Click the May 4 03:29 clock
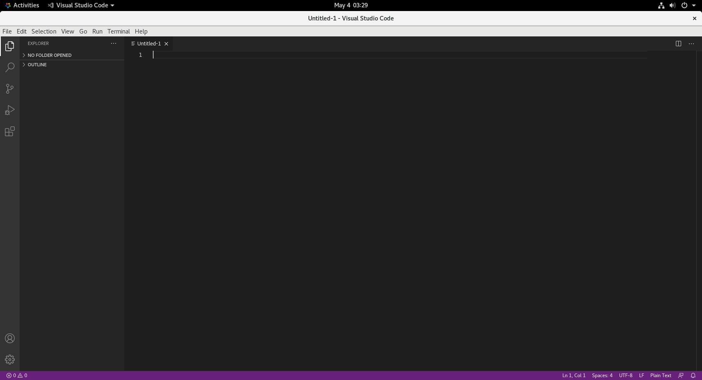The width and height of the screenshot is (702, 380). click(x=351, y=5)
